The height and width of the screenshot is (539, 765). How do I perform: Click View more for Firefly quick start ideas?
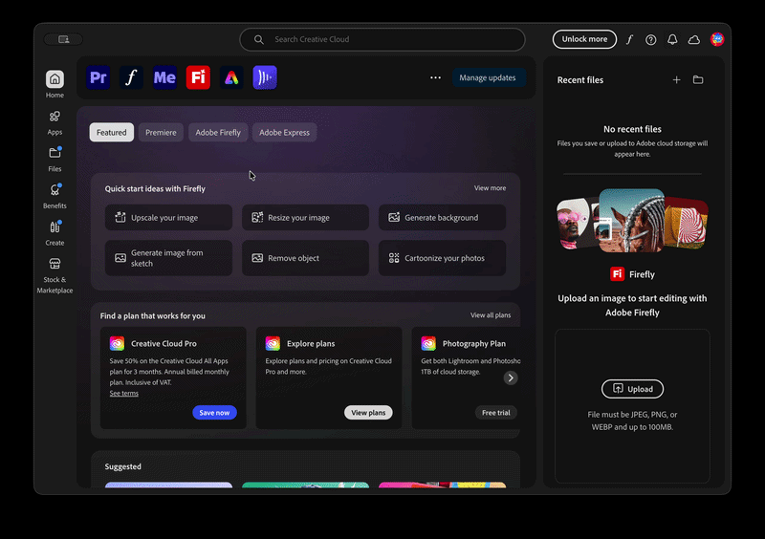490,188
